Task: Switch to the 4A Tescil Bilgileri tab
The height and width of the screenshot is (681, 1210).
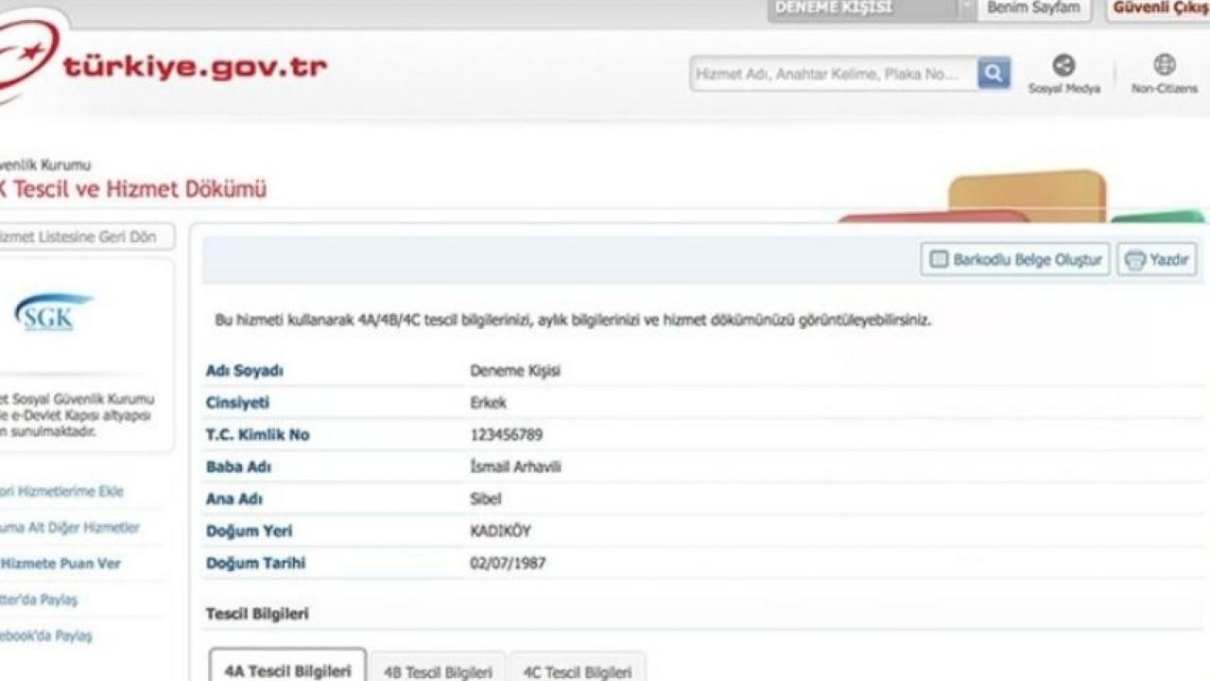Action: [287, 671]
